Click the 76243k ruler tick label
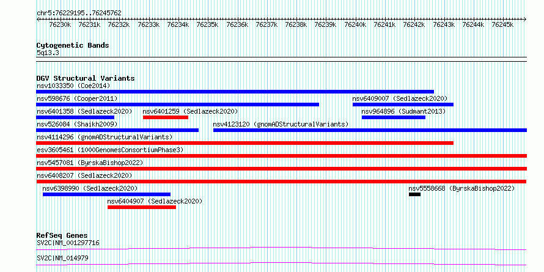This screenshot has width=544, height=272. tap(443, 24)
